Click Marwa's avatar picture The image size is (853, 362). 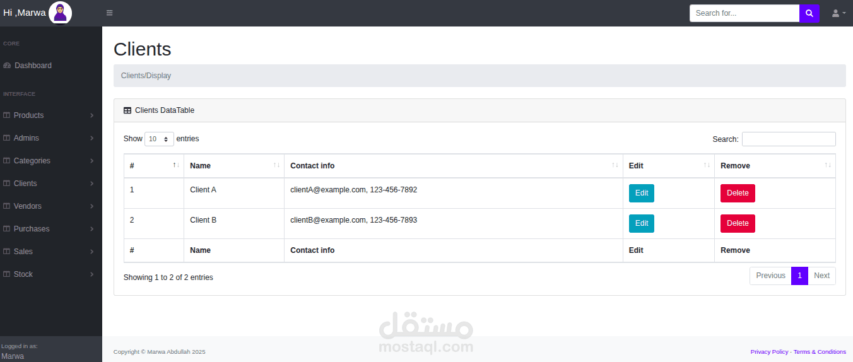click(x=60, y=13)
